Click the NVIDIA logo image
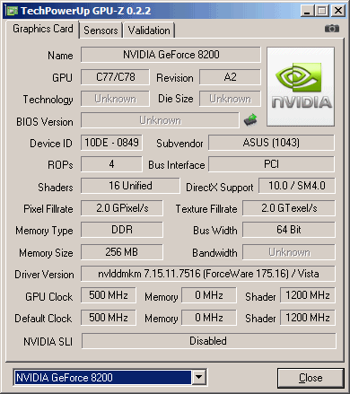This screenshot has height=394, width=350. coord(301,86)
